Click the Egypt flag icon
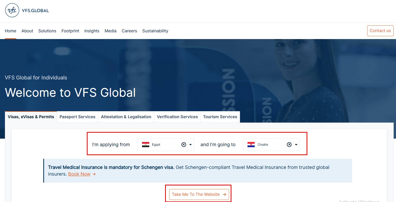 [x=146, y=145]
